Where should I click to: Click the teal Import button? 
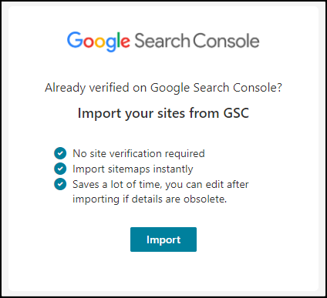[163, 239]
